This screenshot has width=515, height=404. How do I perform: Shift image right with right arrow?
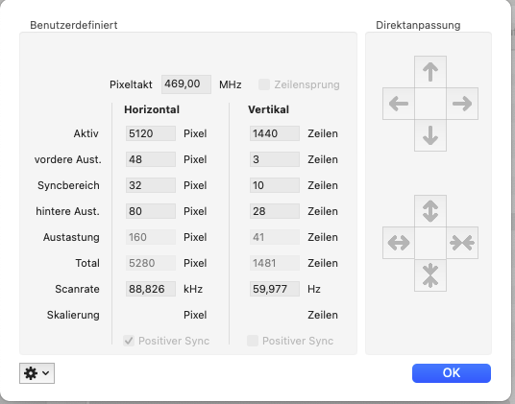(x=462, y=104)
